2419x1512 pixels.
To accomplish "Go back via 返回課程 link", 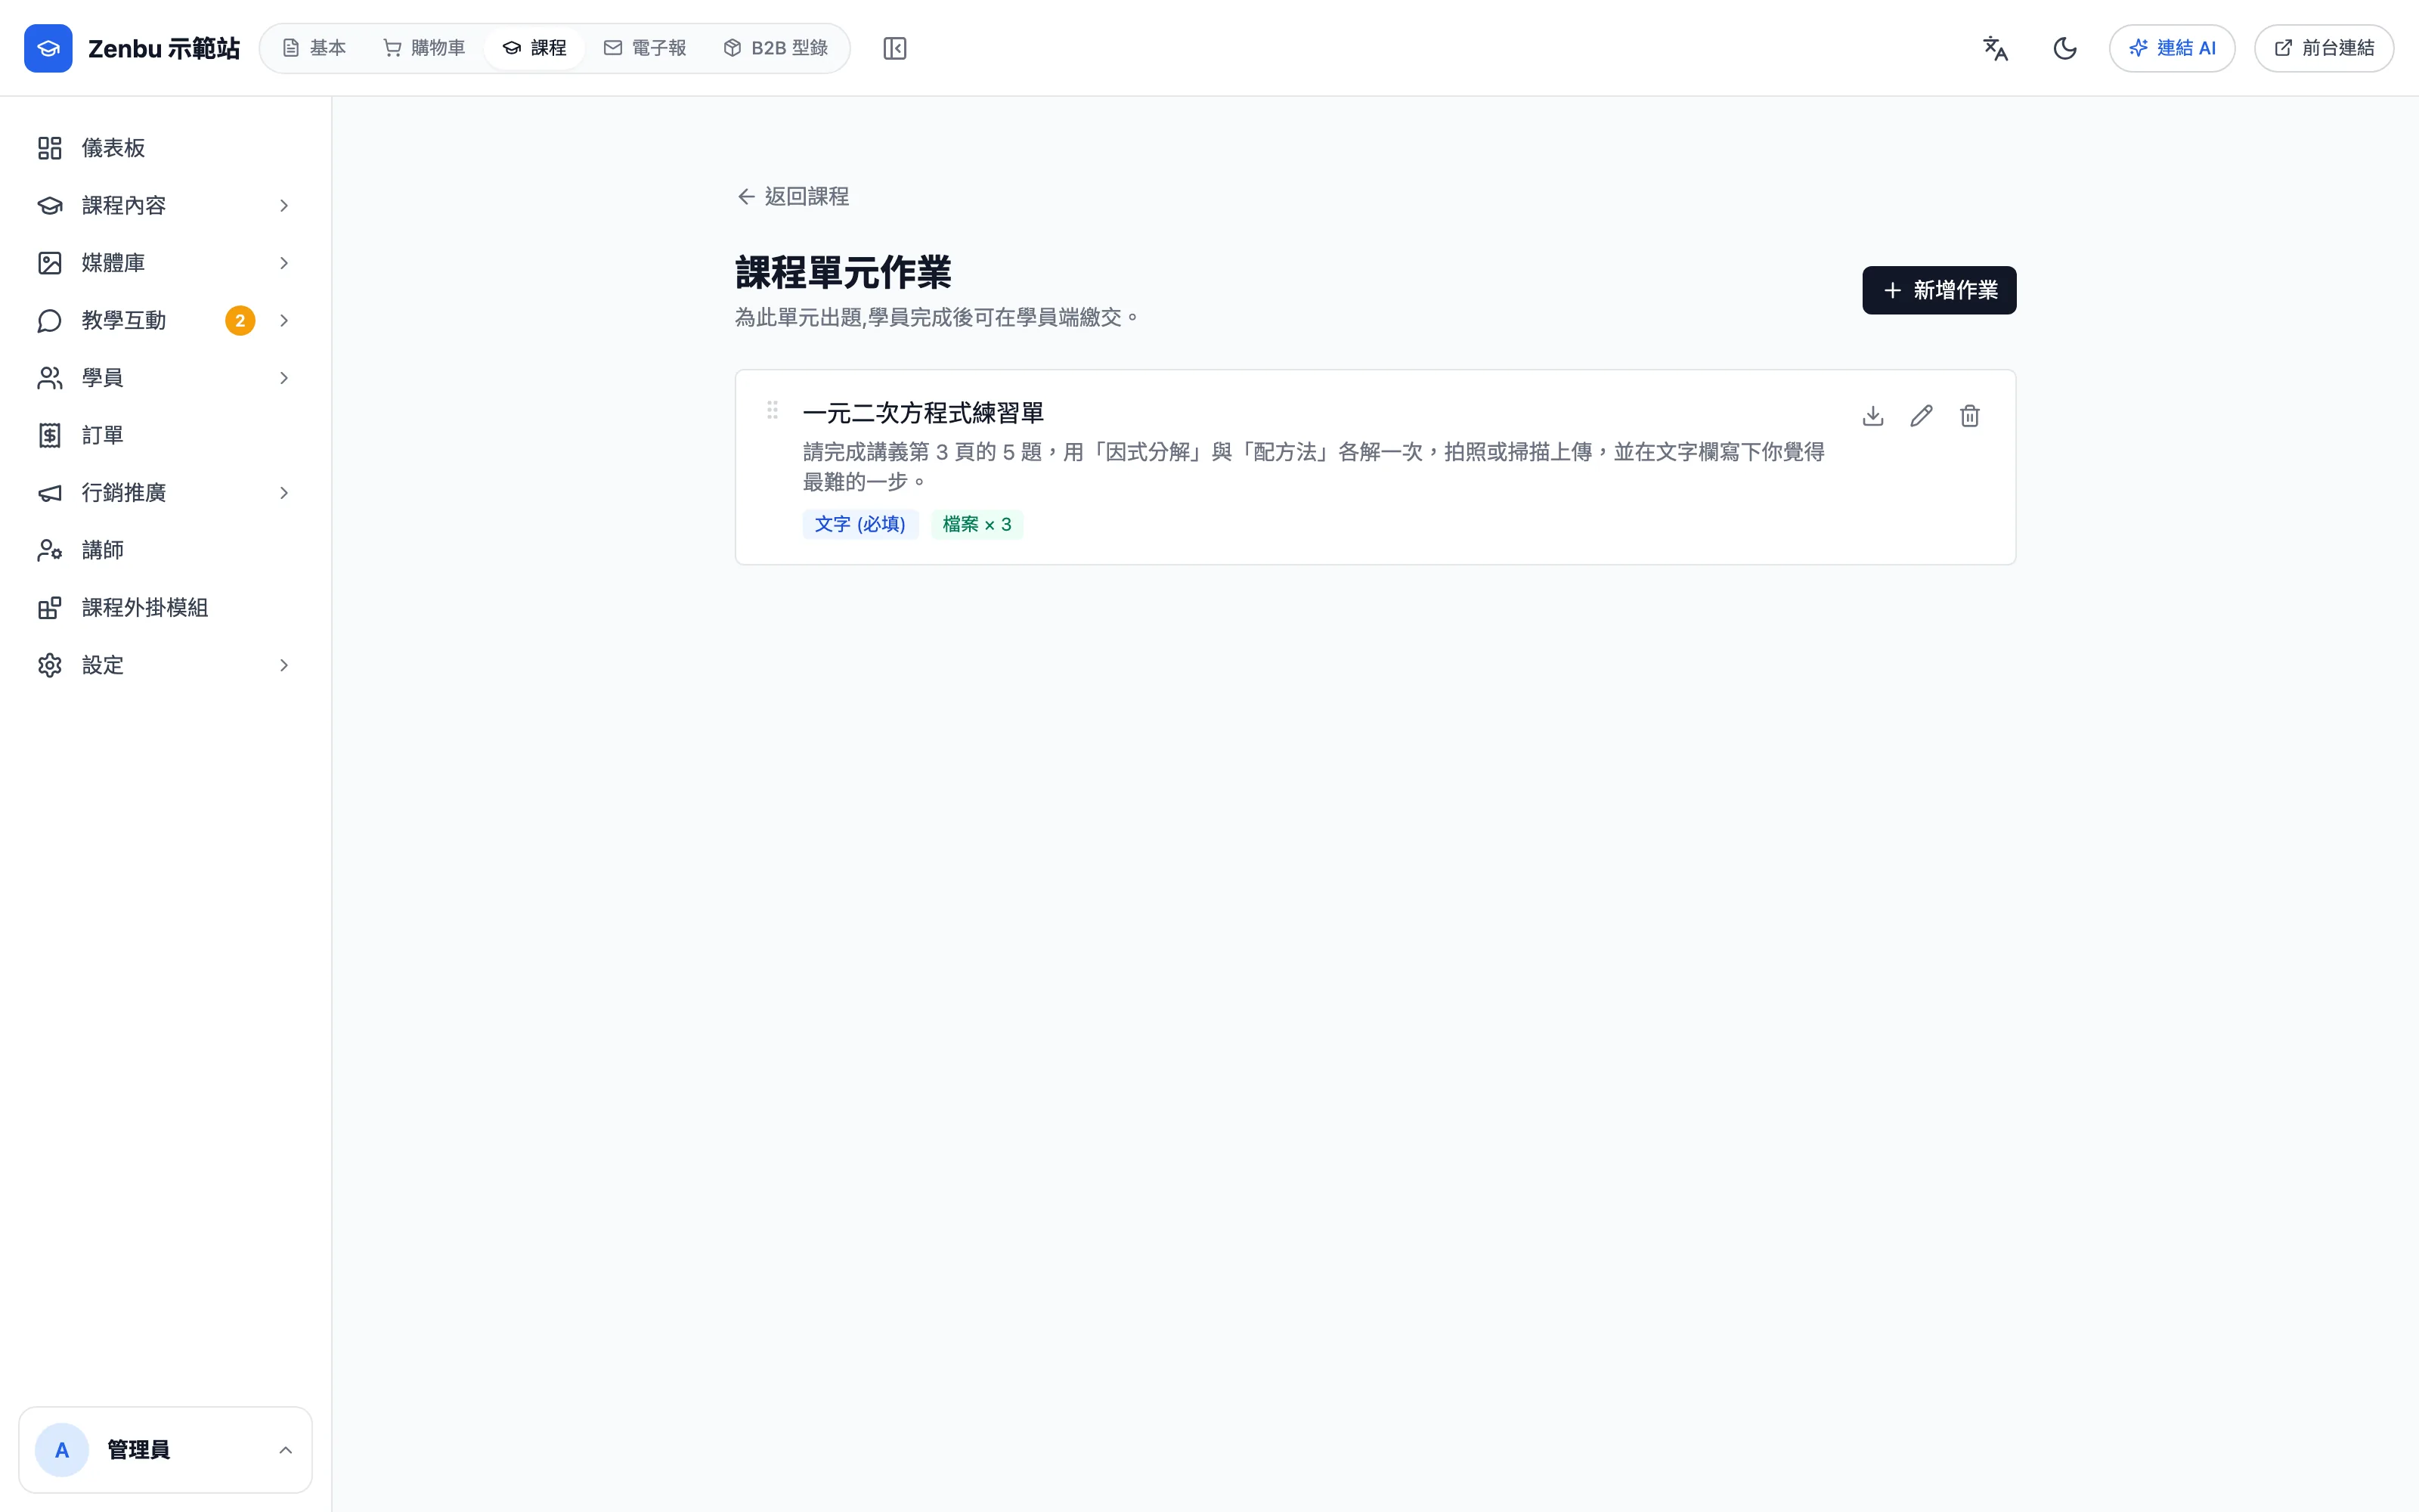I will click(x=793, y=196).
